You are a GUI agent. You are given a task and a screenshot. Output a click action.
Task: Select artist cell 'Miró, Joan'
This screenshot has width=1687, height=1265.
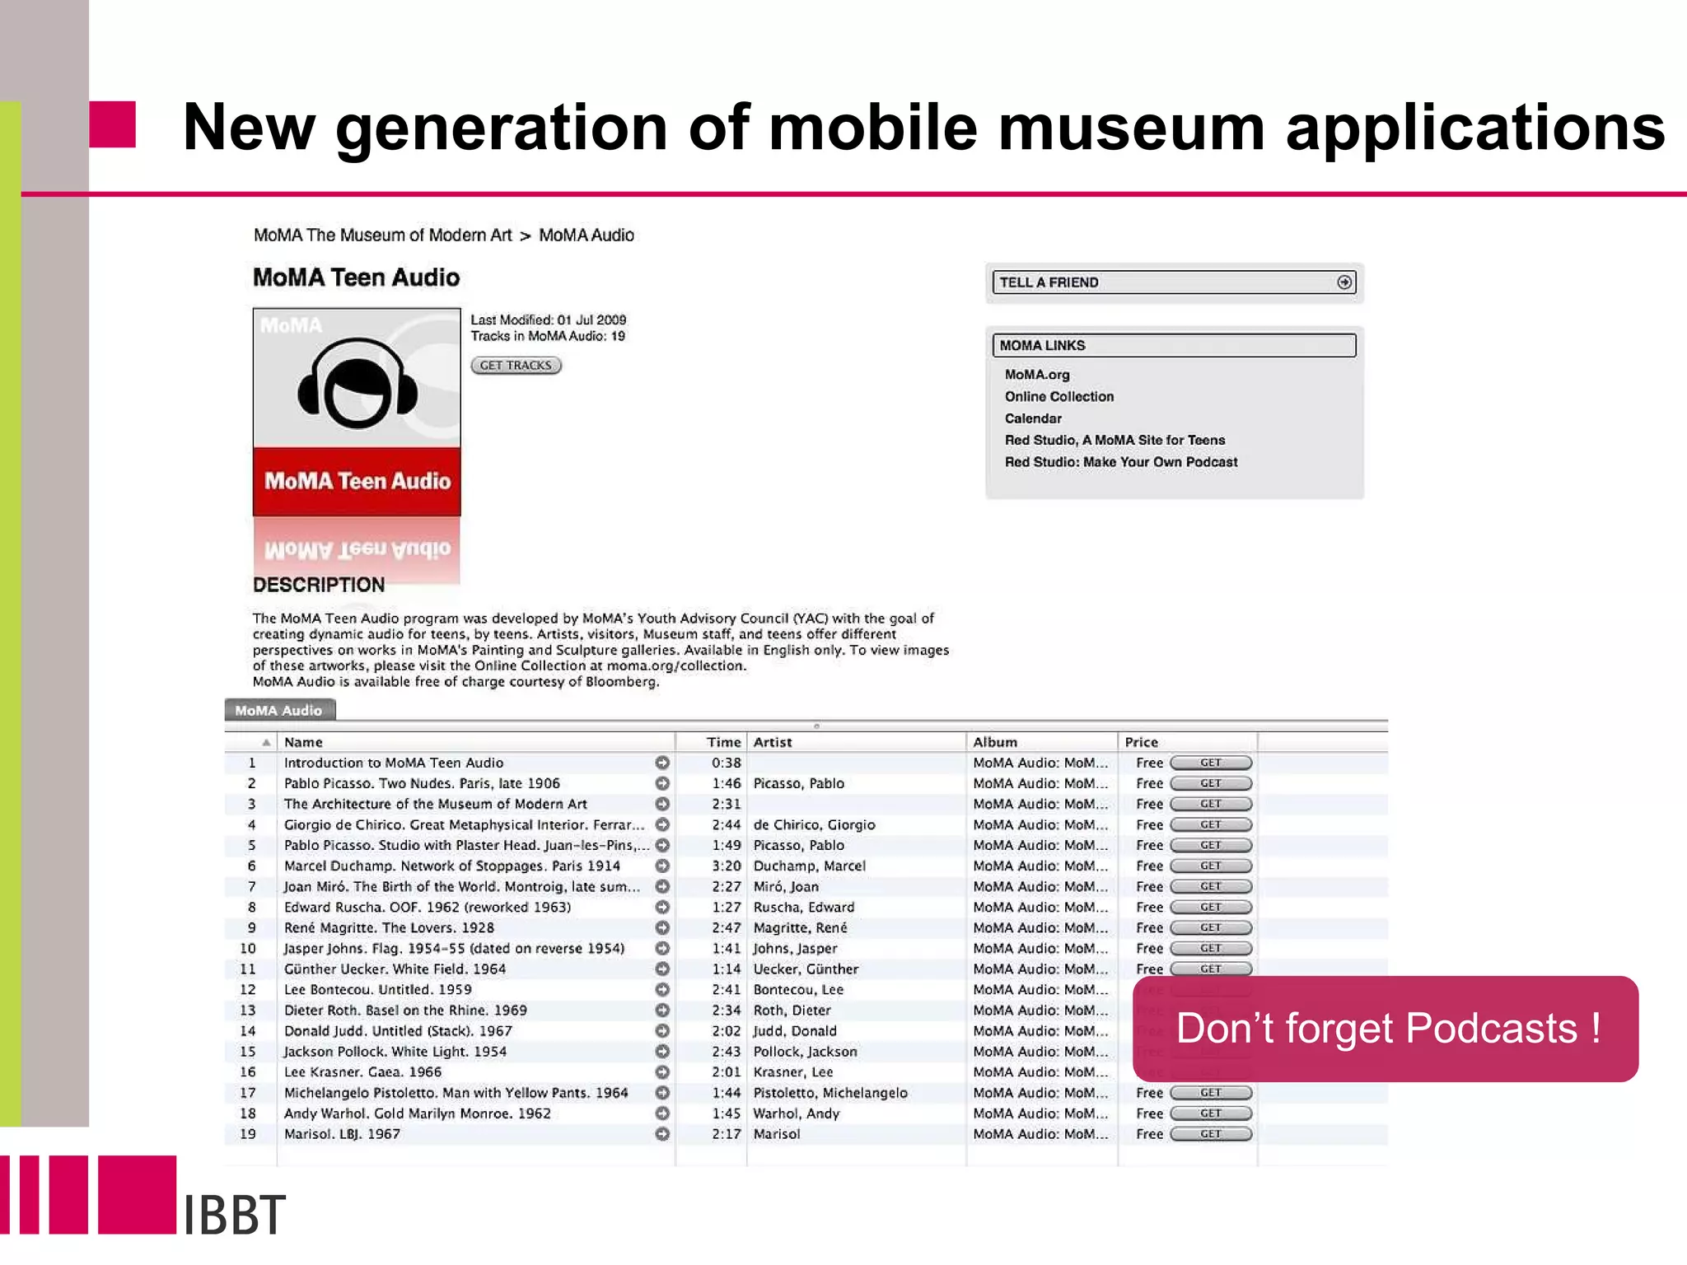786,886
